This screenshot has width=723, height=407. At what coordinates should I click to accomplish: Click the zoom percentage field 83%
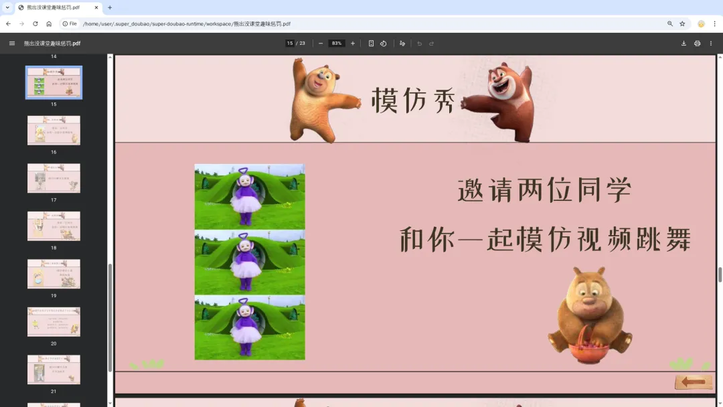point(337,44)
